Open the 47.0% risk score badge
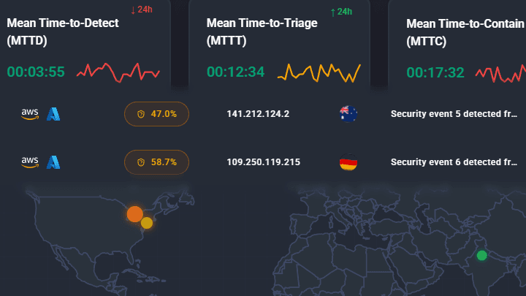This screenshot has width=526, height=296. pos(156,114)
